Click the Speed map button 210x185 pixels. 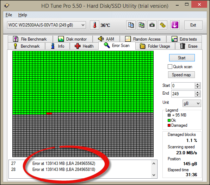coord(181,75)
